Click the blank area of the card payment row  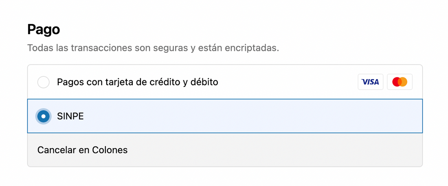pyautogui.click(x=285, y=82)
